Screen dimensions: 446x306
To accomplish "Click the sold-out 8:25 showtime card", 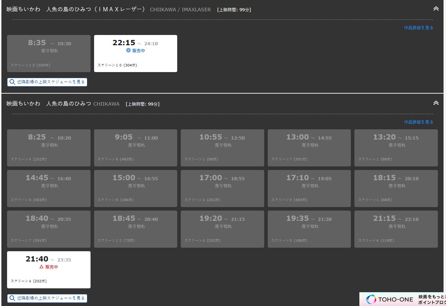I will pyautogui.click(x=49, y=148).
